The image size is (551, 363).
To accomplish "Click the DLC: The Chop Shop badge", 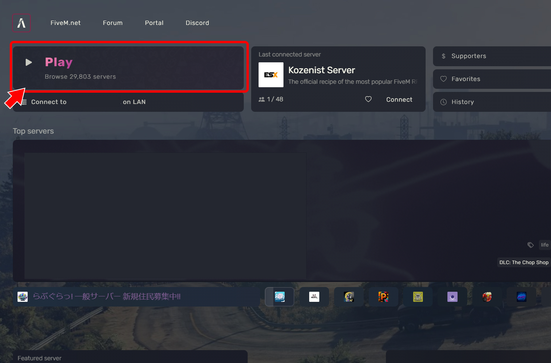I will click(x=523, y=262).
